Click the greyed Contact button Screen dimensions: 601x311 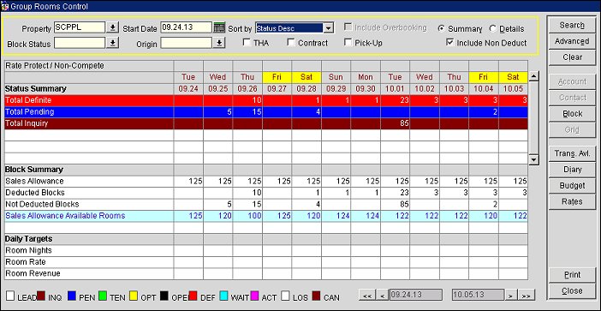[572, 98]
